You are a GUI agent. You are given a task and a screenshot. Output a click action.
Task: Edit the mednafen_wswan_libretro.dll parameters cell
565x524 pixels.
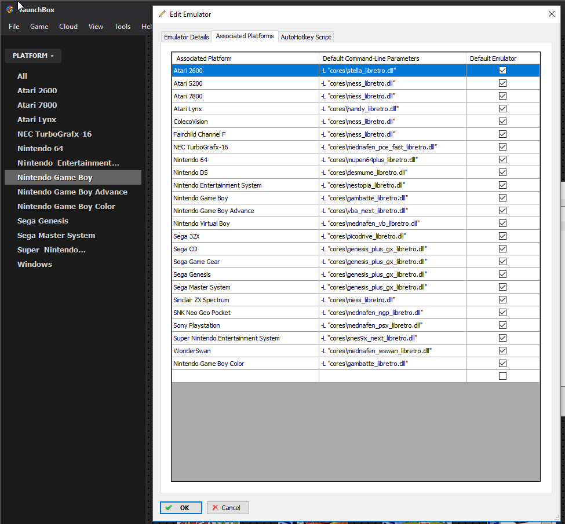392,351
